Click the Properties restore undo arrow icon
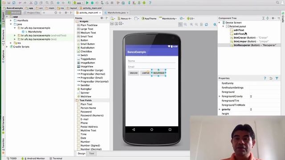The image size is (285, 160). (x=271, y=78)
